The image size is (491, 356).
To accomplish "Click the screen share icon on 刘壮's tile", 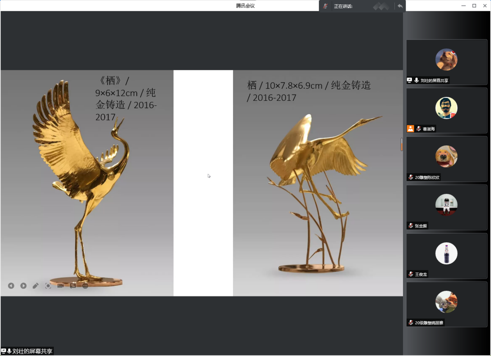I will [410, 80].
